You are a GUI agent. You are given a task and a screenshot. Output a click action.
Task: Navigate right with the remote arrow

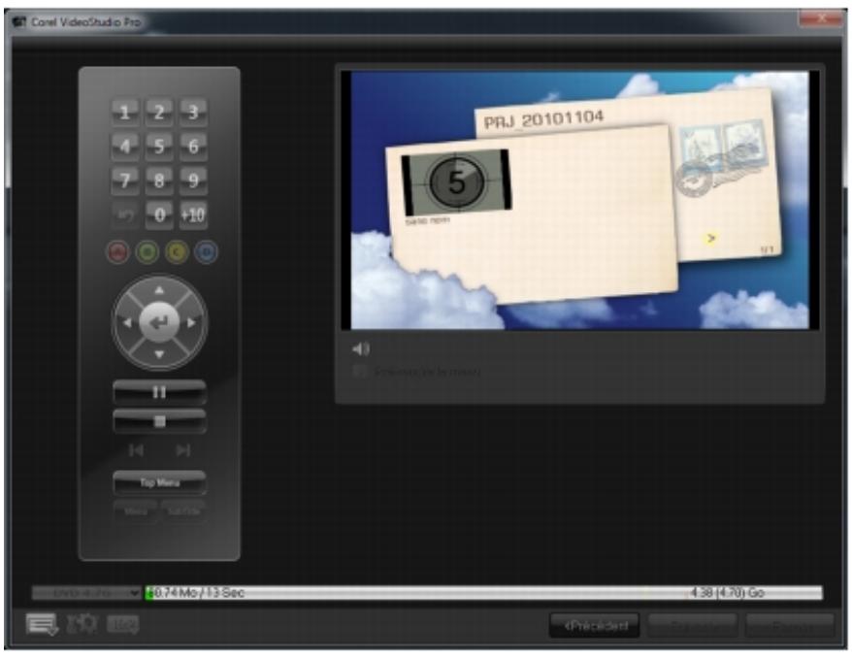(x=191, y=323)
